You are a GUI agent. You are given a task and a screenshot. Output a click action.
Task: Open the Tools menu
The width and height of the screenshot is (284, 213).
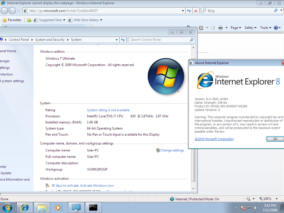point(266,28)
